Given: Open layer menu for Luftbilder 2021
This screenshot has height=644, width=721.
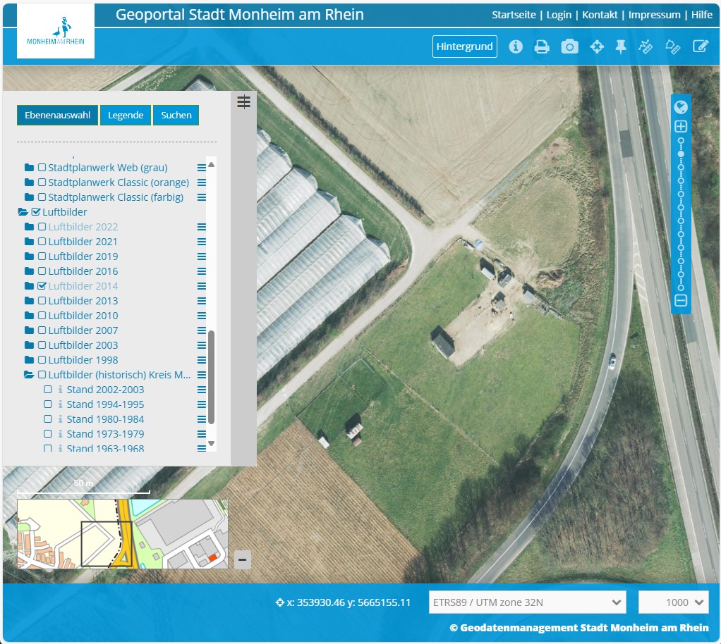Looking at the screenshot, I should 201,242.
